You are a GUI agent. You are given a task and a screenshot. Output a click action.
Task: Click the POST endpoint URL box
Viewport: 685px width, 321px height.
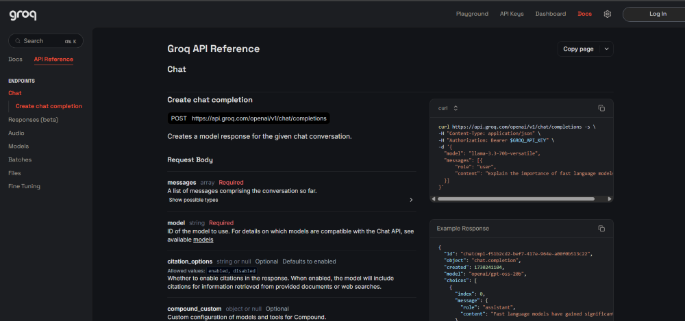249,118
